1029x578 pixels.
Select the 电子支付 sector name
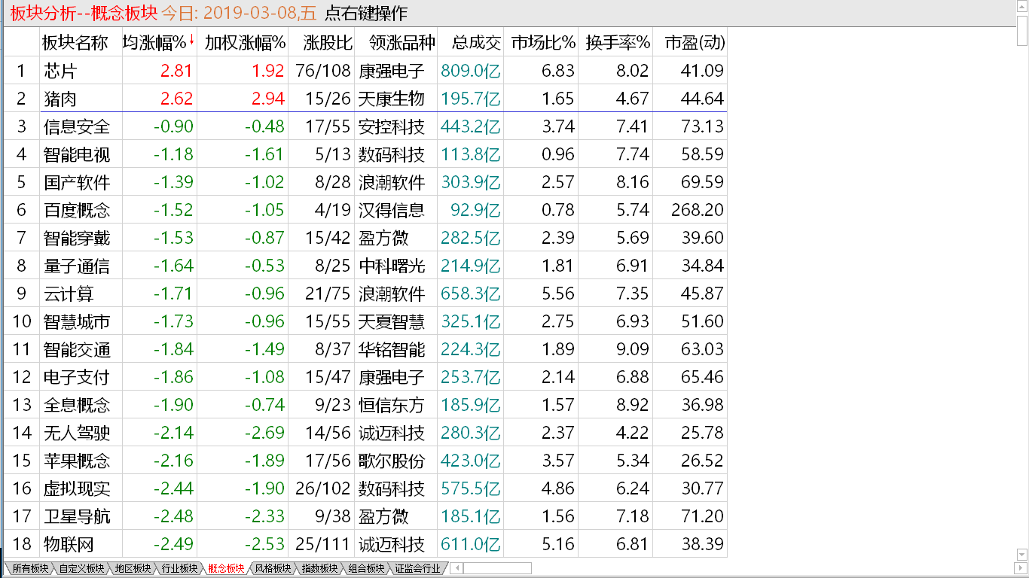pyautogui.click(x=77, y=377)
